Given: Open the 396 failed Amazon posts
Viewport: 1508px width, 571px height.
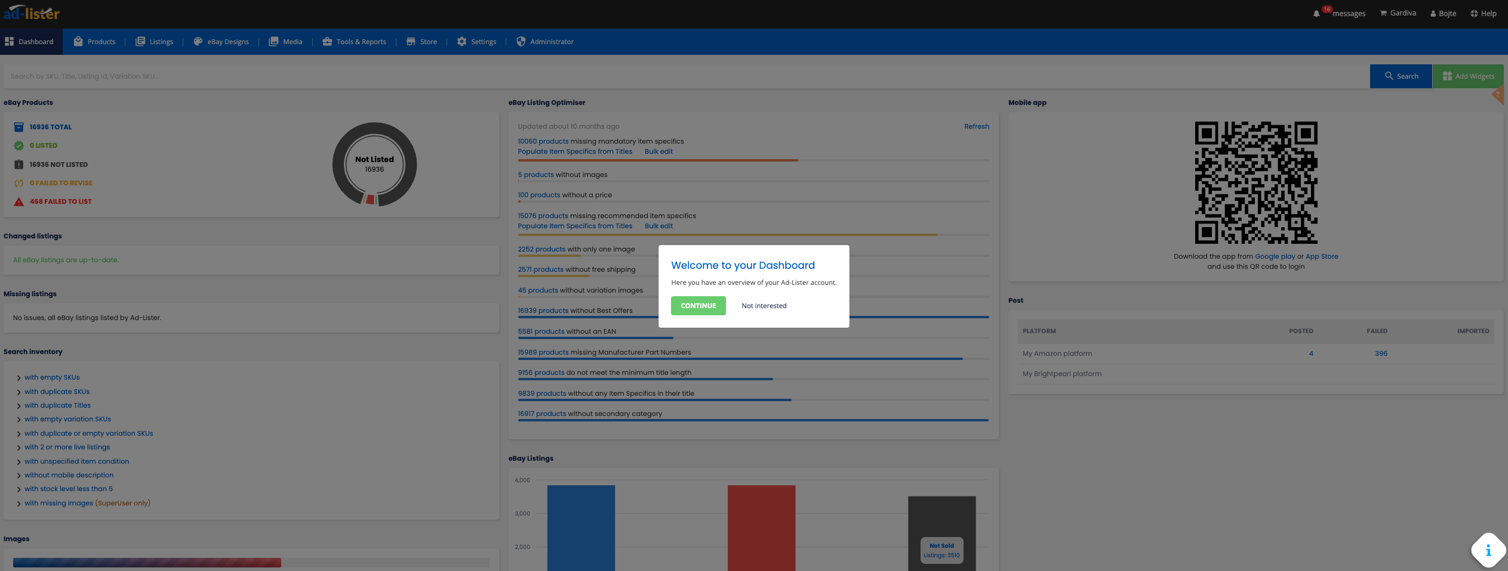Looking at the screenshot, I should (x=1381, y=353).
